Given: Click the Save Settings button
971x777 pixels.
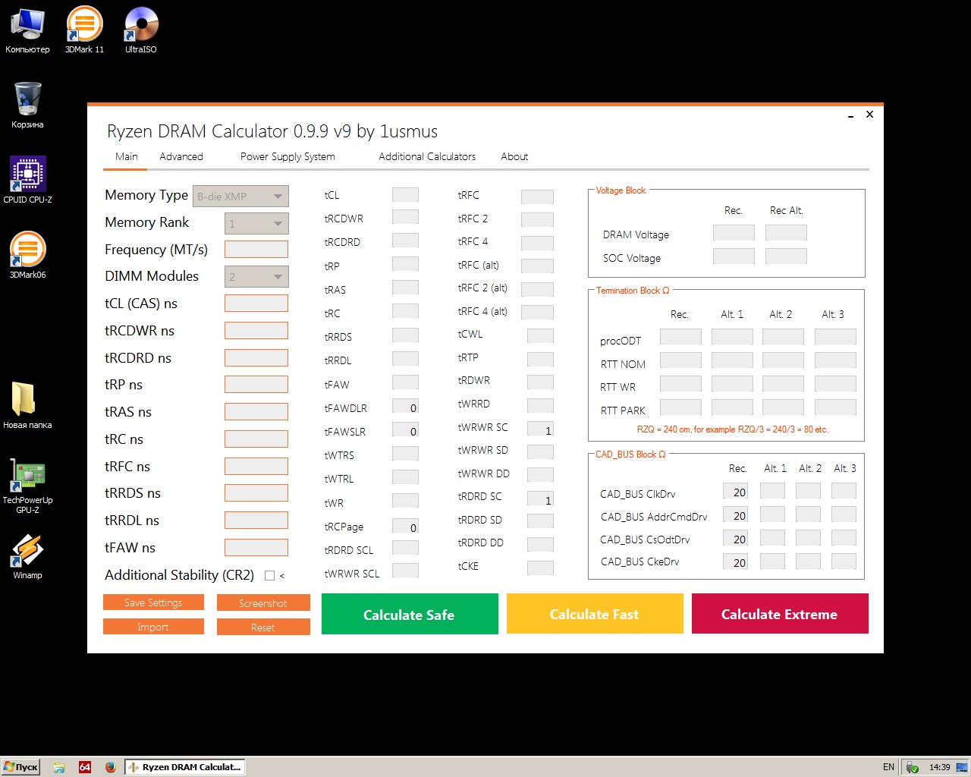Looking at the screenshot, I should [x=153, y=602].
